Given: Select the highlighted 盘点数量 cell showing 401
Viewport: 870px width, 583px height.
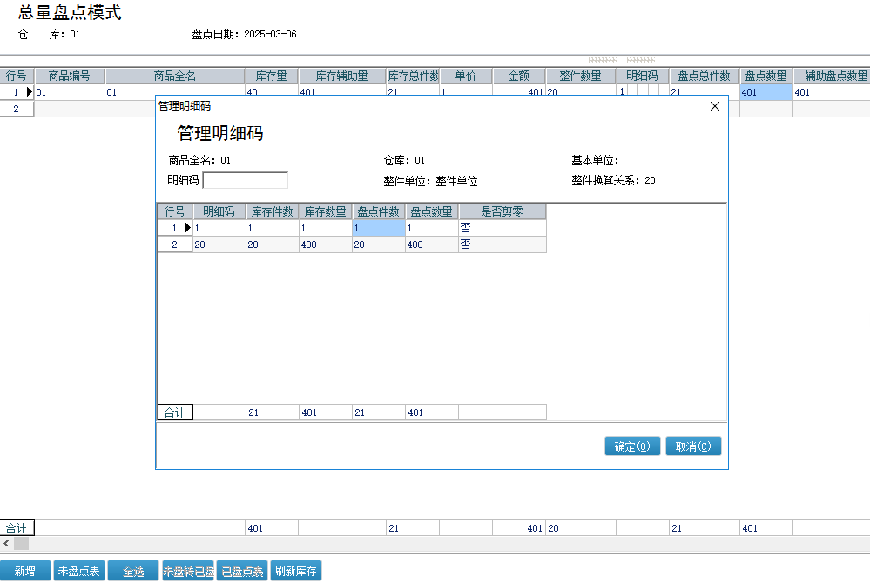Looking at the screenshot, I should point(765,92).
